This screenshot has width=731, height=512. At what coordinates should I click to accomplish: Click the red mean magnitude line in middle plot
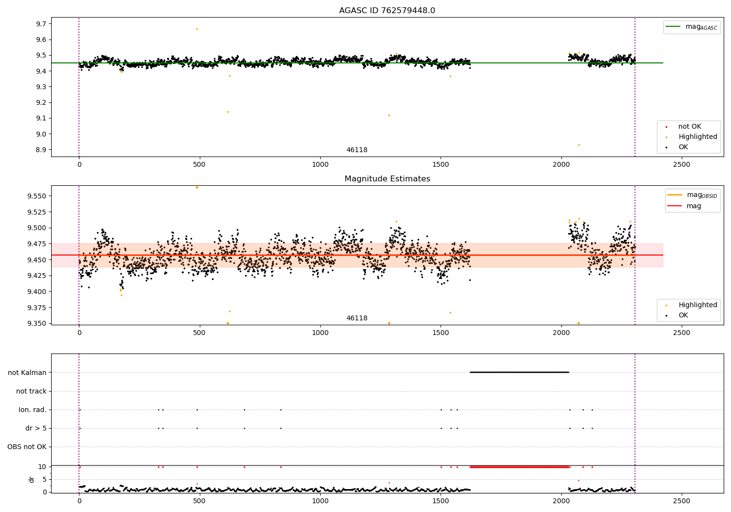coord(357,255)
